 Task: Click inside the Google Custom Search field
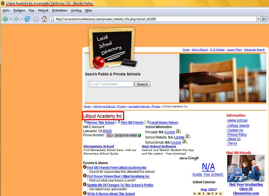coord(111,84)
